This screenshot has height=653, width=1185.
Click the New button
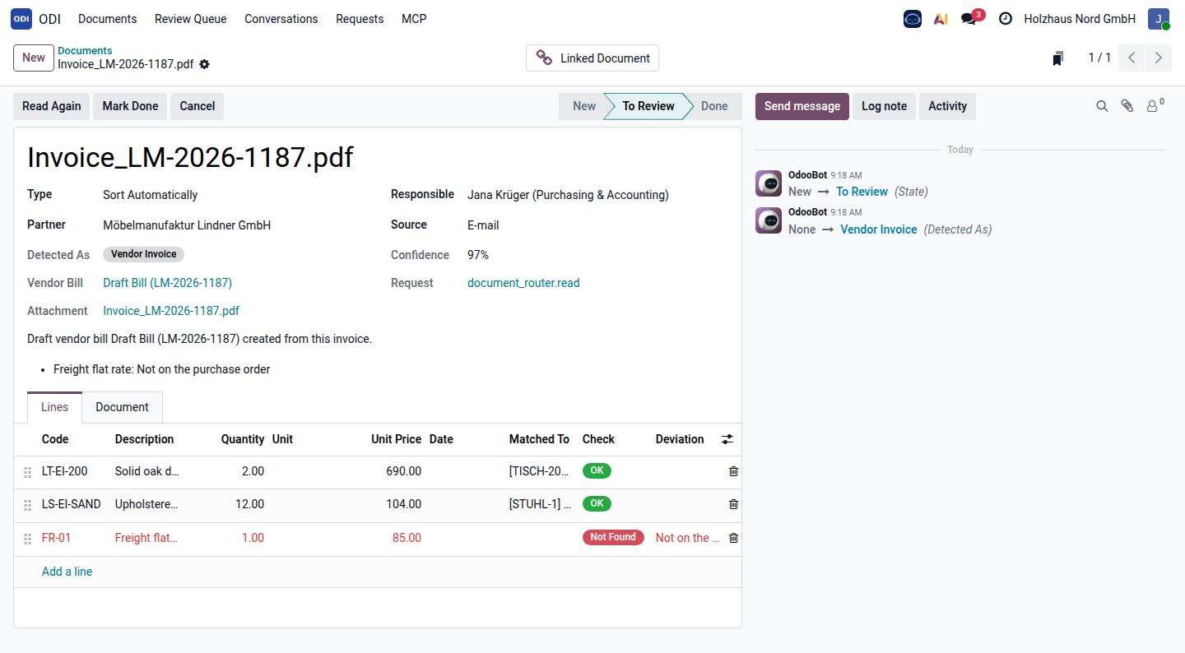pos(34,58)
